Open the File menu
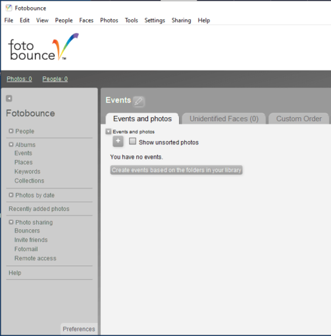Viewport: 331px width, 336px height. [x=9, y=20]
